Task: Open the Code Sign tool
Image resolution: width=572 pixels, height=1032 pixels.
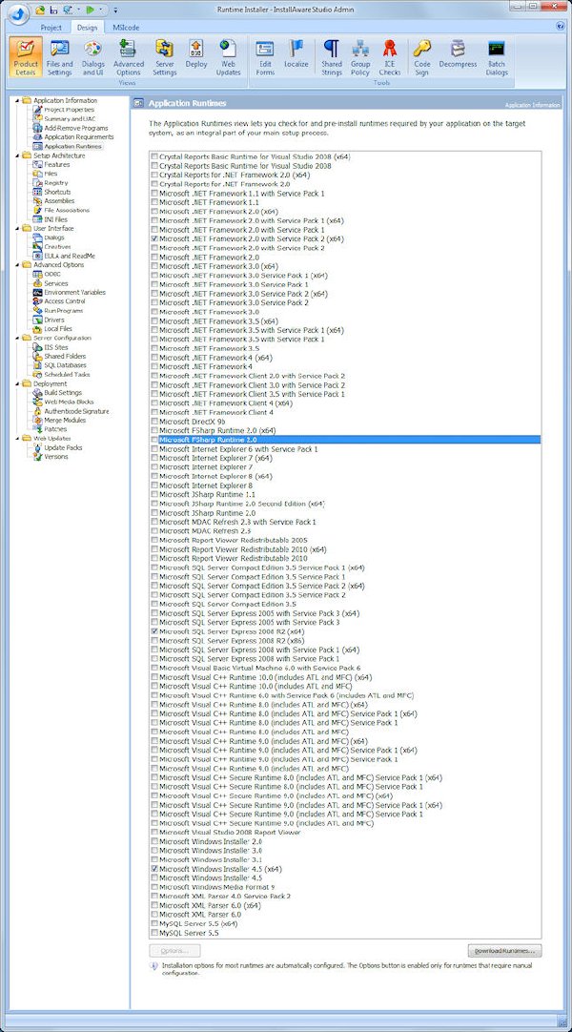Action: 422,57
